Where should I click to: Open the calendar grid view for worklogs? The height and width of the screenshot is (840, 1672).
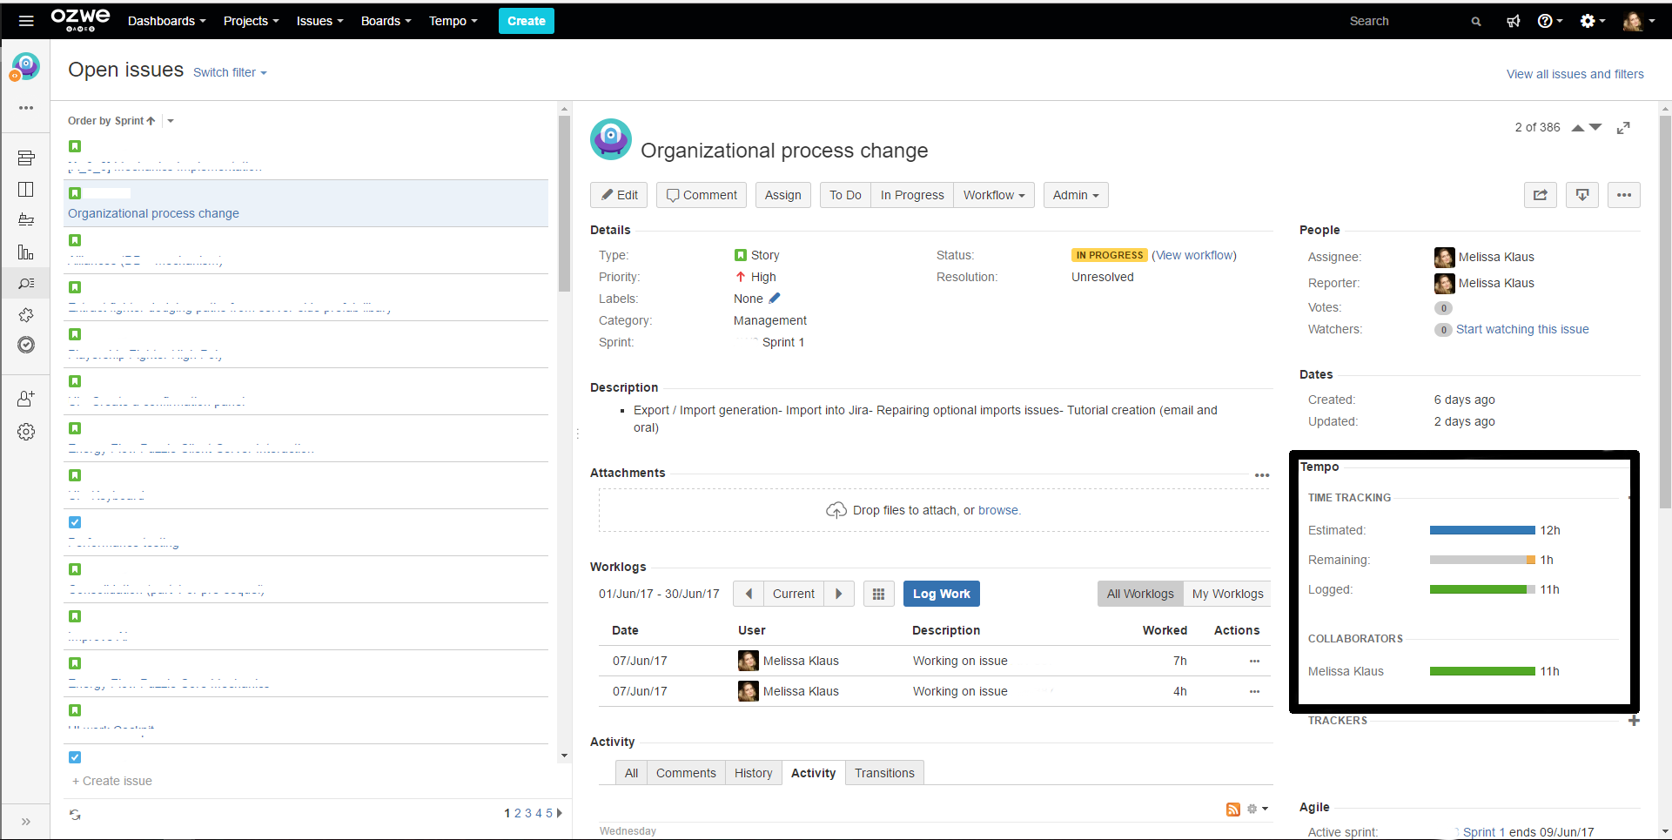click(x=878, y=594)
